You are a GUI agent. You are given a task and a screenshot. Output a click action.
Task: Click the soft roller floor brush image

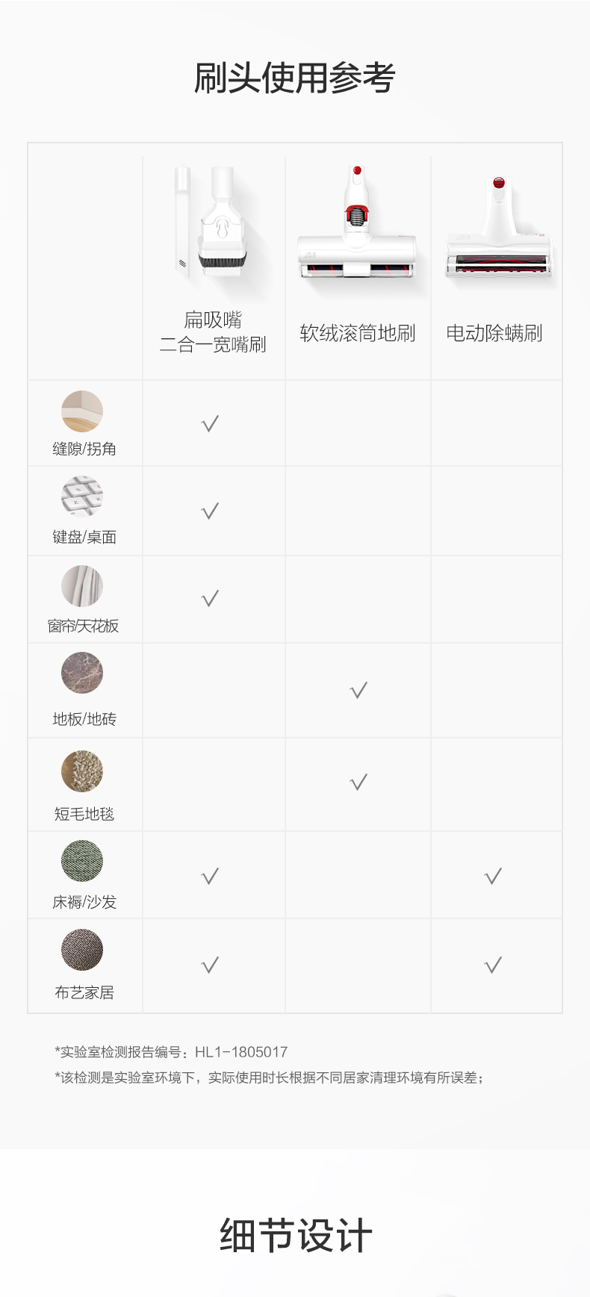coord(356,223)
